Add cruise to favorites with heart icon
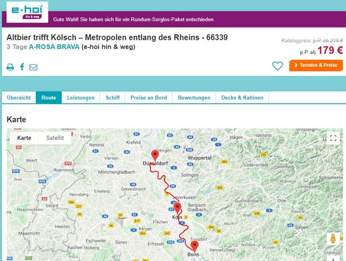The width and height of the screenshot is (346, 261). tap(277, 66)
